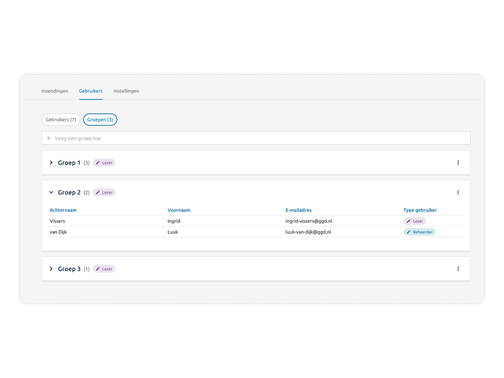Sort by the Type gebruiker column header

(x=420, y=210)
